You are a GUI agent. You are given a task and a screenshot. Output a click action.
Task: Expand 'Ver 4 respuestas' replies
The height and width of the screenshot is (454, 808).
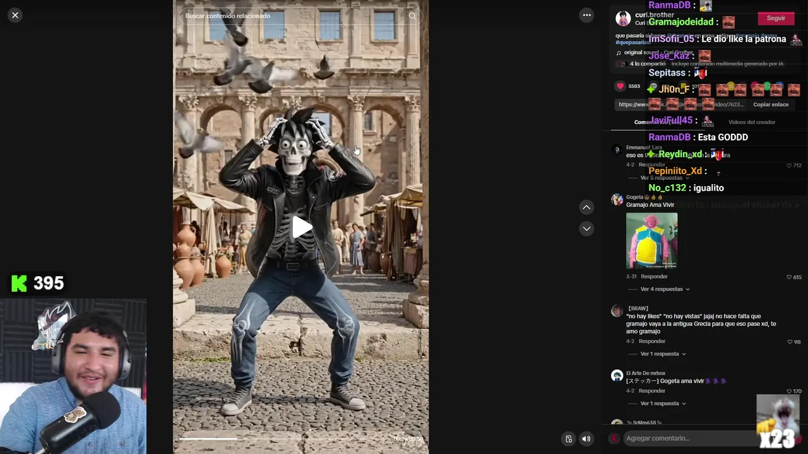pos(665,289)
